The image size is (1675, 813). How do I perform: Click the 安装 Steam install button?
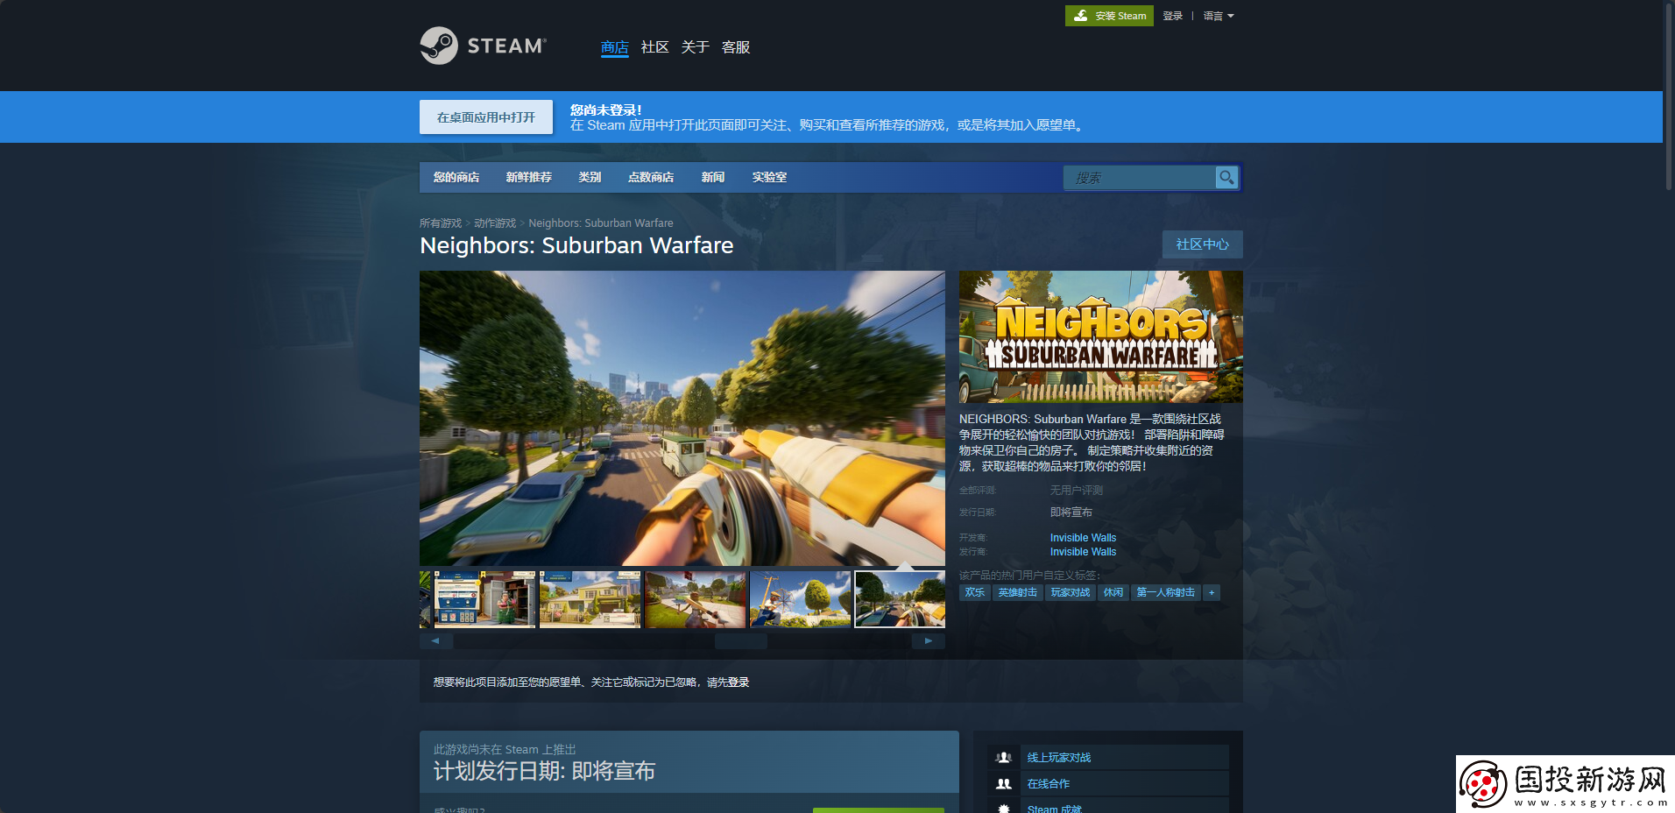pyautogui.click(x=1109, y=16)
